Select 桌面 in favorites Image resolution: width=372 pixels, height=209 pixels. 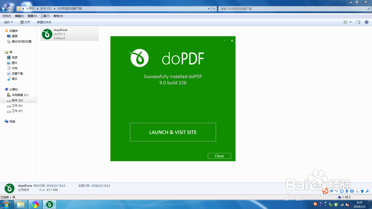(x=15, y=36)
